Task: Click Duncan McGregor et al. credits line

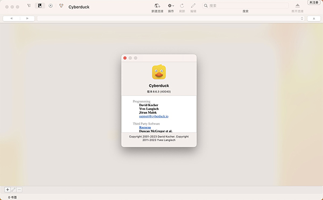Action: pyautogui.click(x=156, y=131)
